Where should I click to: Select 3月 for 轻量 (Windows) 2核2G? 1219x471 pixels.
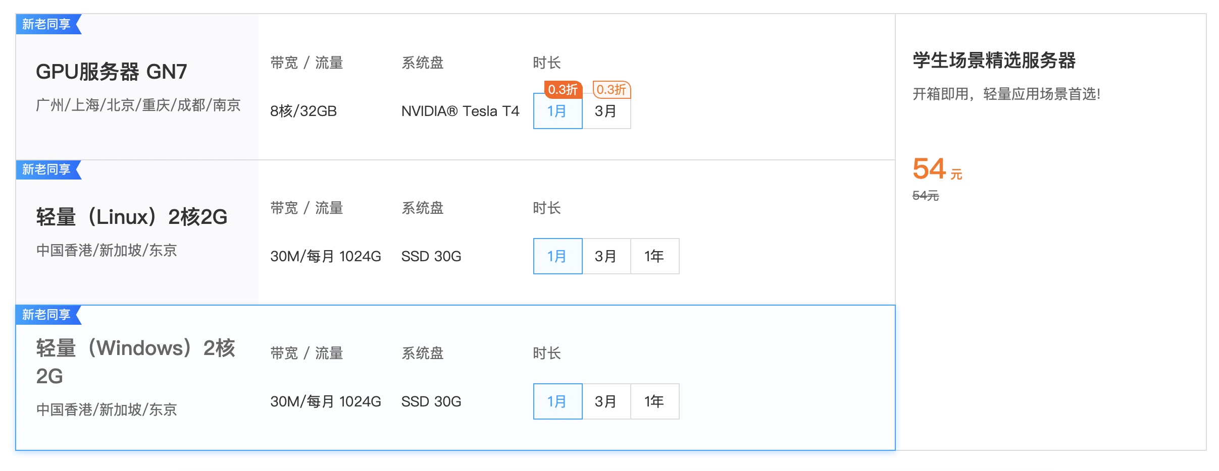pyautogui.click(x=606, y=401)
